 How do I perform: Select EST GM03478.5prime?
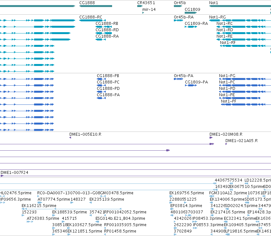pyautogui.click(x=103, y=196)
